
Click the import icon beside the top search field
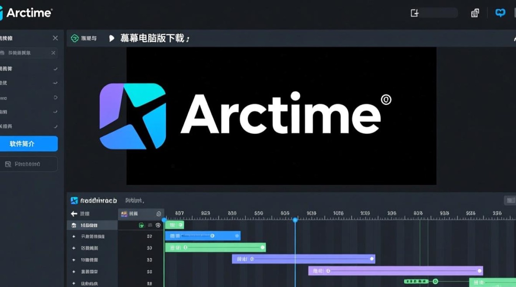click(414, 13)
